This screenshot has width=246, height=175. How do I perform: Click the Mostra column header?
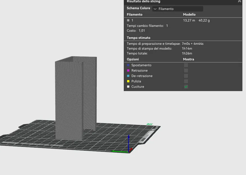click(189, 59)
